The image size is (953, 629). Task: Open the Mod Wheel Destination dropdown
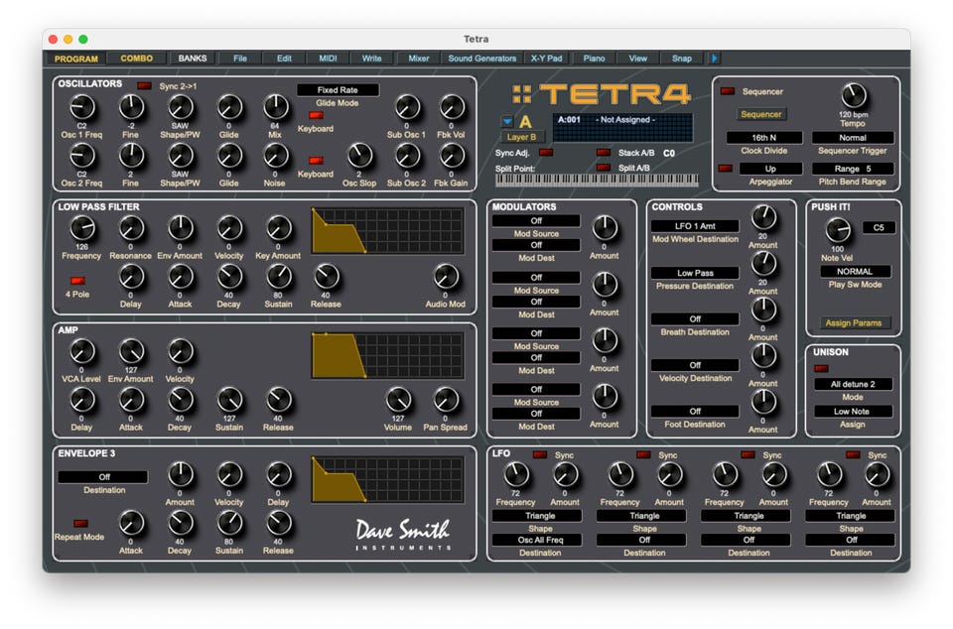click(x=695, y=226)
